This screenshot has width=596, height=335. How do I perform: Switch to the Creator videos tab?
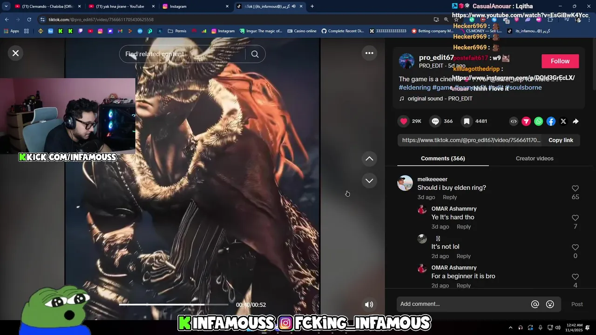(x=535, y=159)
